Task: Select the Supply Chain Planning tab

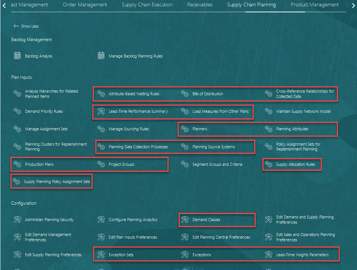Action: [x=251, y=4]
